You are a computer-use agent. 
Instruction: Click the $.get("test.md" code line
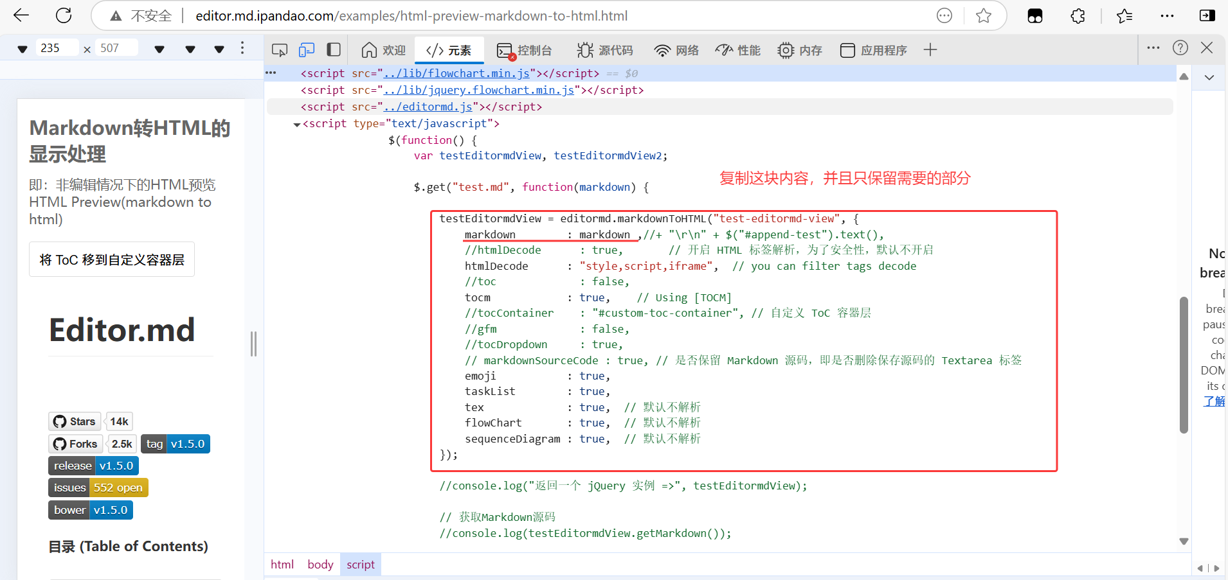pyautogui.click(x=531, y=187)
